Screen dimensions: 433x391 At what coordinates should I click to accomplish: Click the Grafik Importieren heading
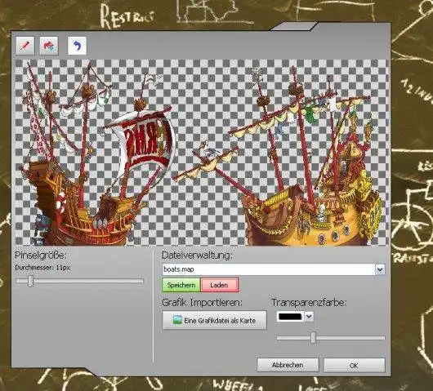pos(202,303)
